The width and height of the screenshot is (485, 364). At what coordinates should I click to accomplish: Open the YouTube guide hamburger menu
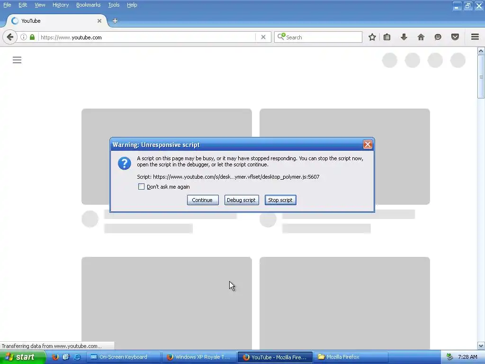(x=17, y=60)
